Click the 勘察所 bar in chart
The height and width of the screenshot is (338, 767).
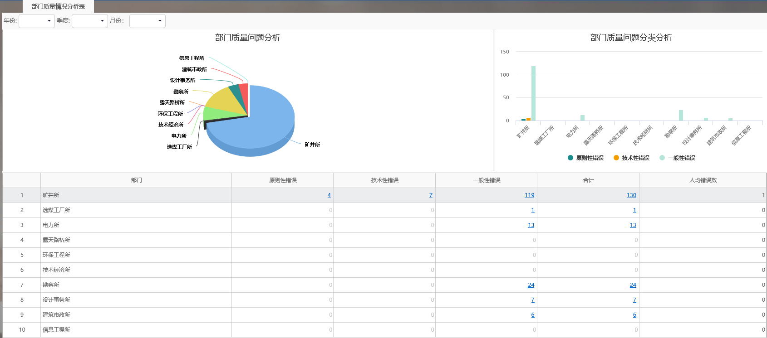[x=681, y=116]
